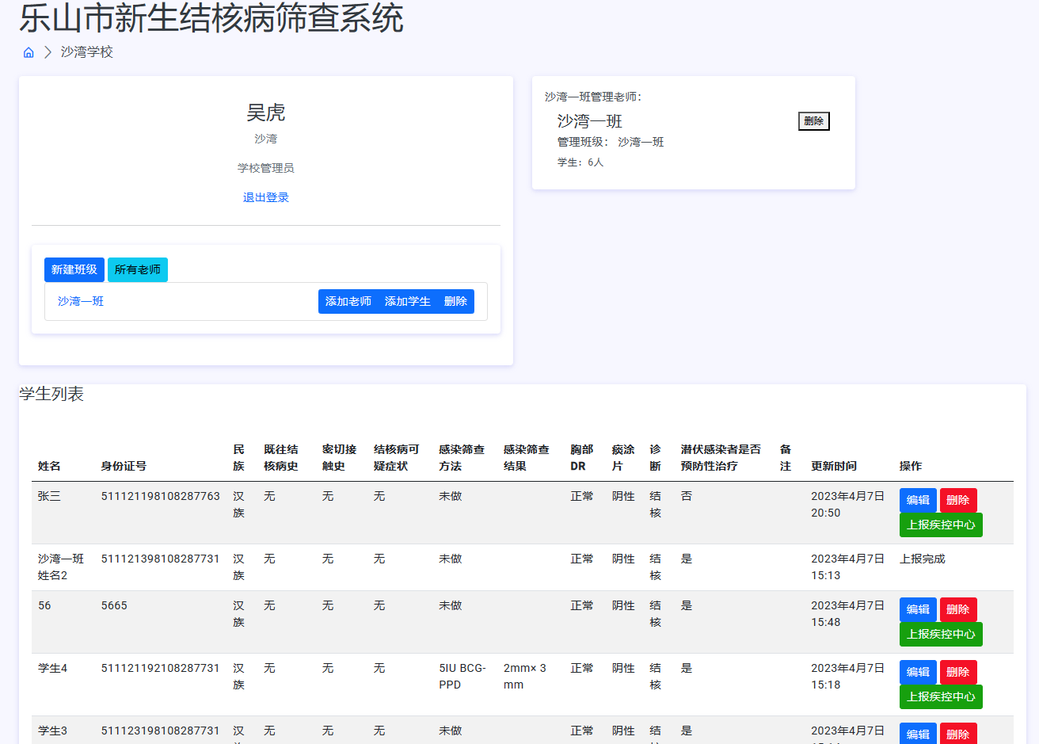Delete 学生4 record

[x=958, y=672]
